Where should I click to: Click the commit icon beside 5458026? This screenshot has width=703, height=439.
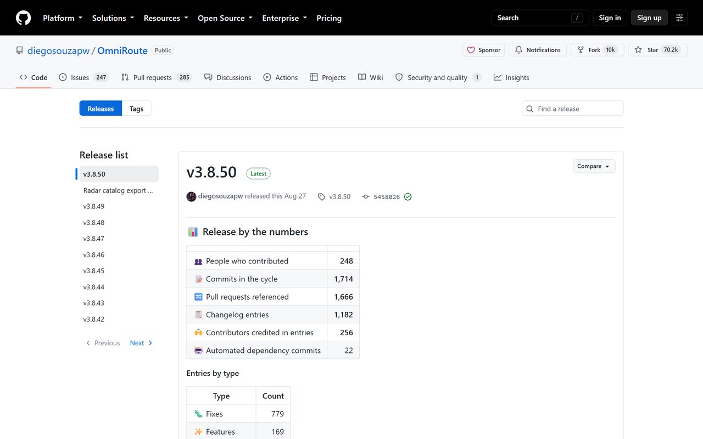pyautogui.click(x=366, y=197)
